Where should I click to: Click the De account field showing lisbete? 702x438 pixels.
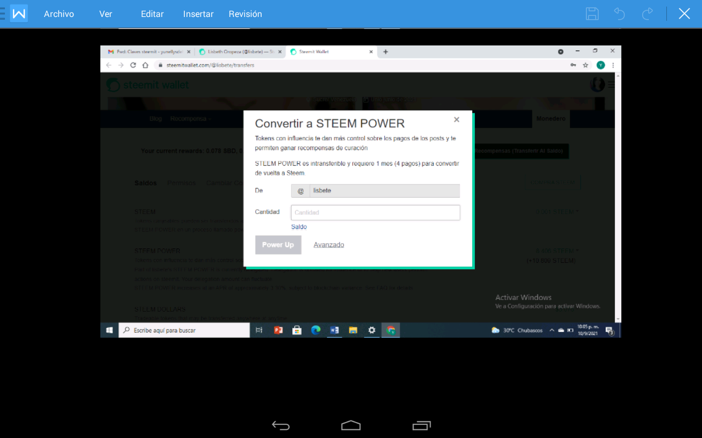click(x=375, y=191)
